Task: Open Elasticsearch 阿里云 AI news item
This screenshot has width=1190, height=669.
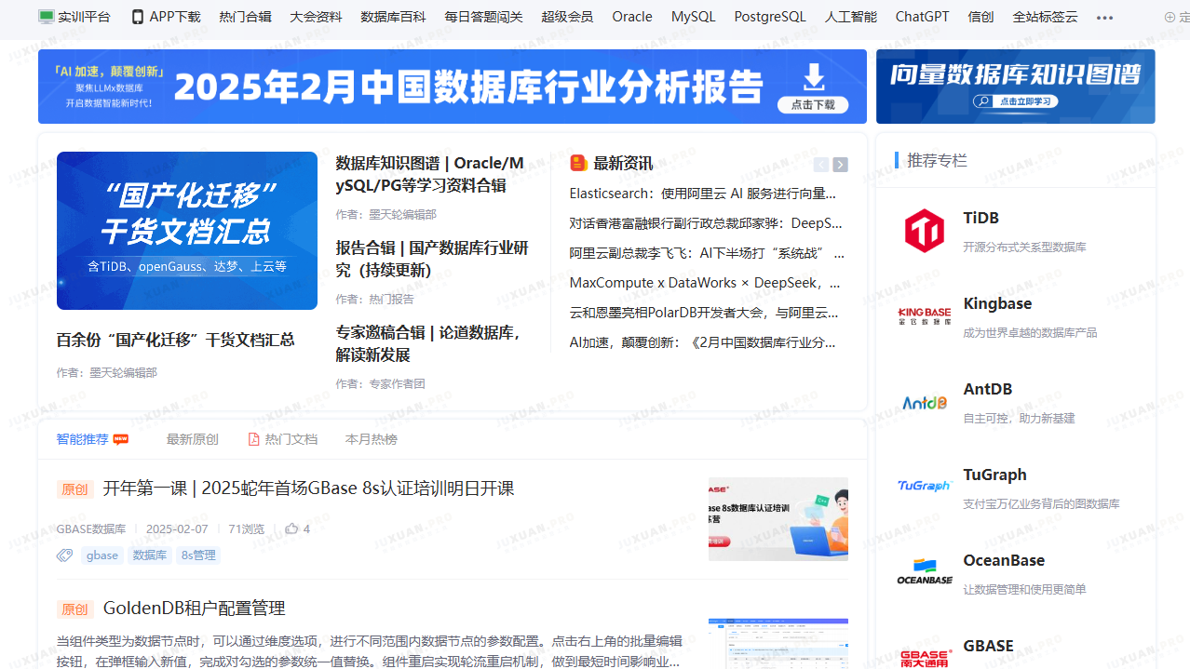Action: click(703, 194)
